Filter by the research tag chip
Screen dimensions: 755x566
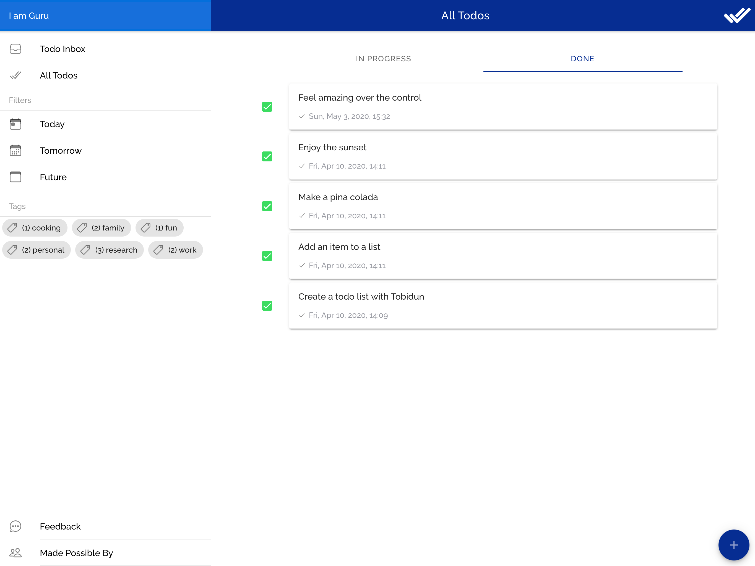pyautogui.click(x=109, y=250)
